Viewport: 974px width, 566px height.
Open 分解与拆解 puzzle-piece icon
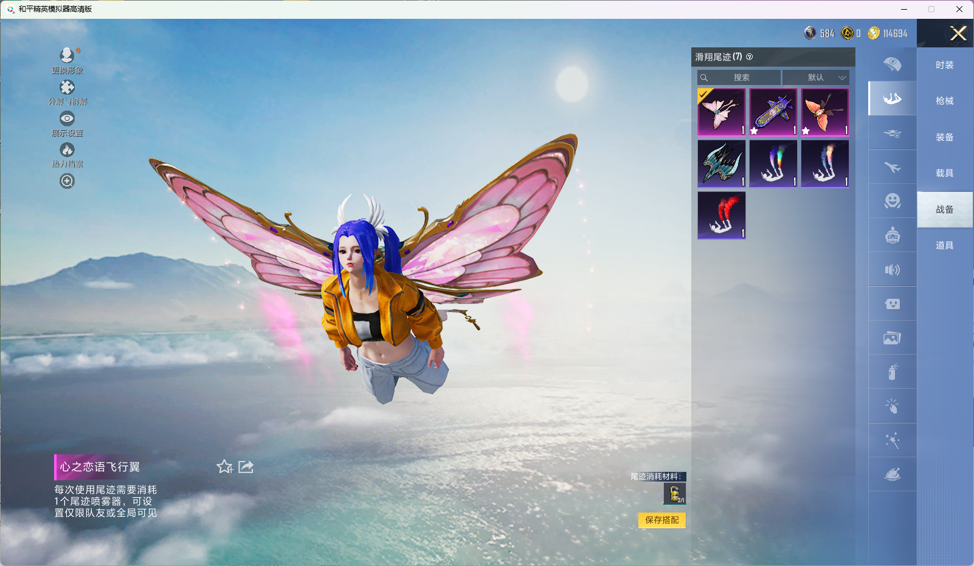67,87
